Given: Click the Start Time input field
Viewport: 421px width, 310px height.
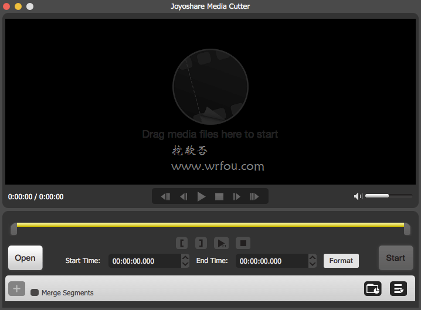Looking at the screenshot, I should click(145, 261).
